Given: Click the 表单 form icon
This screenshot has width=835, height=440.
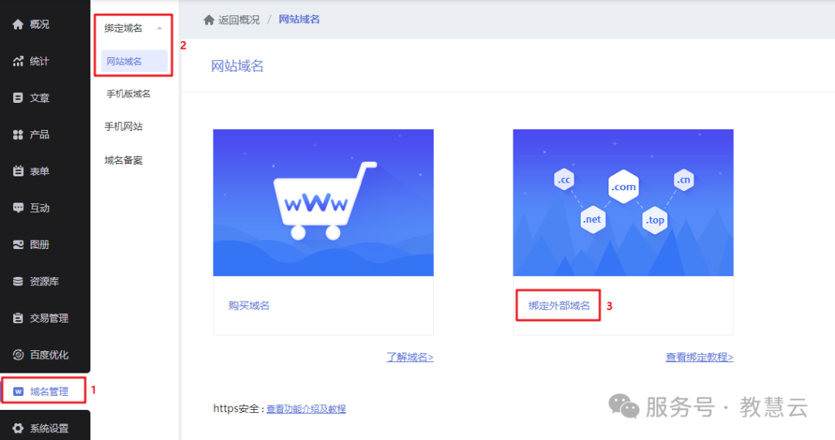Looking at the screenshot, I should point(19,172).
